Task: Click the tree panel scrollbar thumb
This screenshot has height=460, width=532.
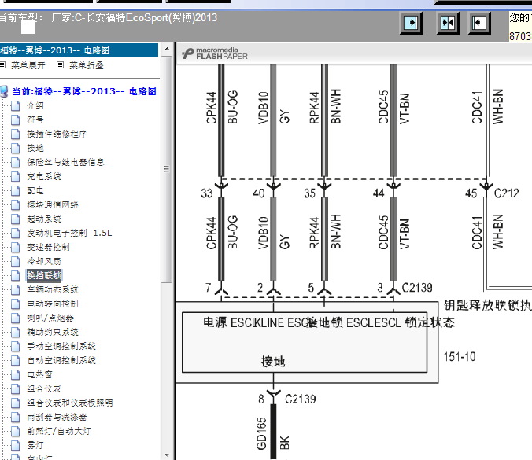Action: point(166,169)
